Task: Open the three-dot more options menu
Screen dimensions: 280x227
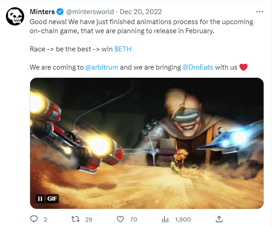Action: [259, 11]
